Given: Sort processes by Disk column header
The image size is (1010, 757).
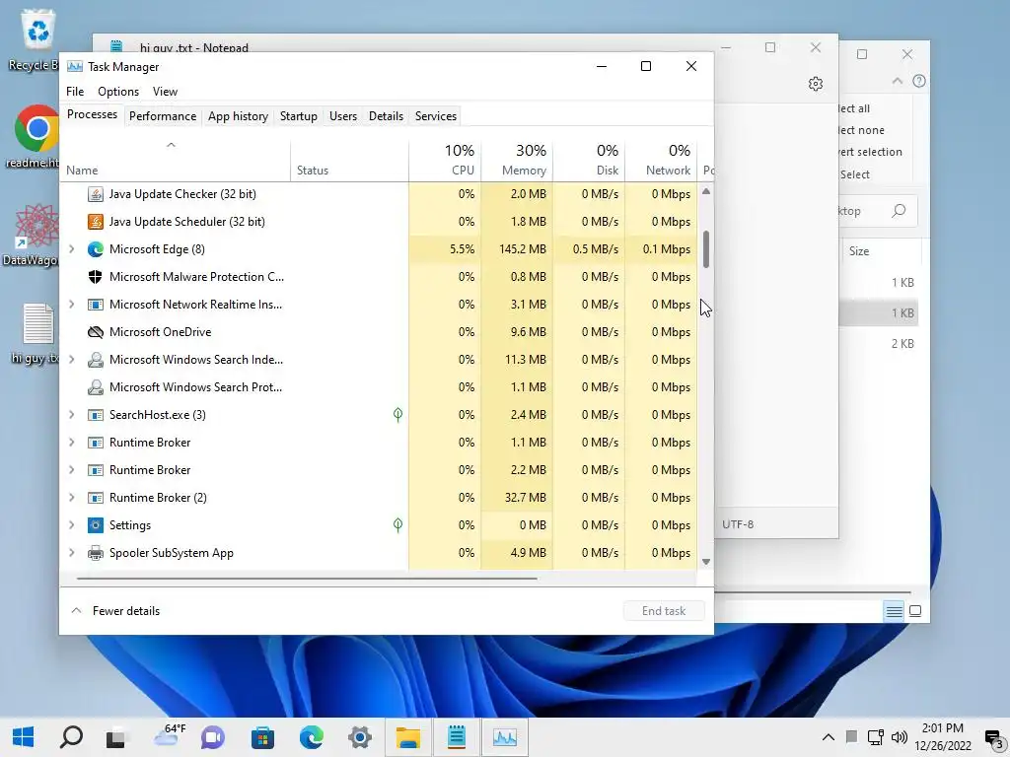Looking at the screenshot, I should (x=589, y=160).
